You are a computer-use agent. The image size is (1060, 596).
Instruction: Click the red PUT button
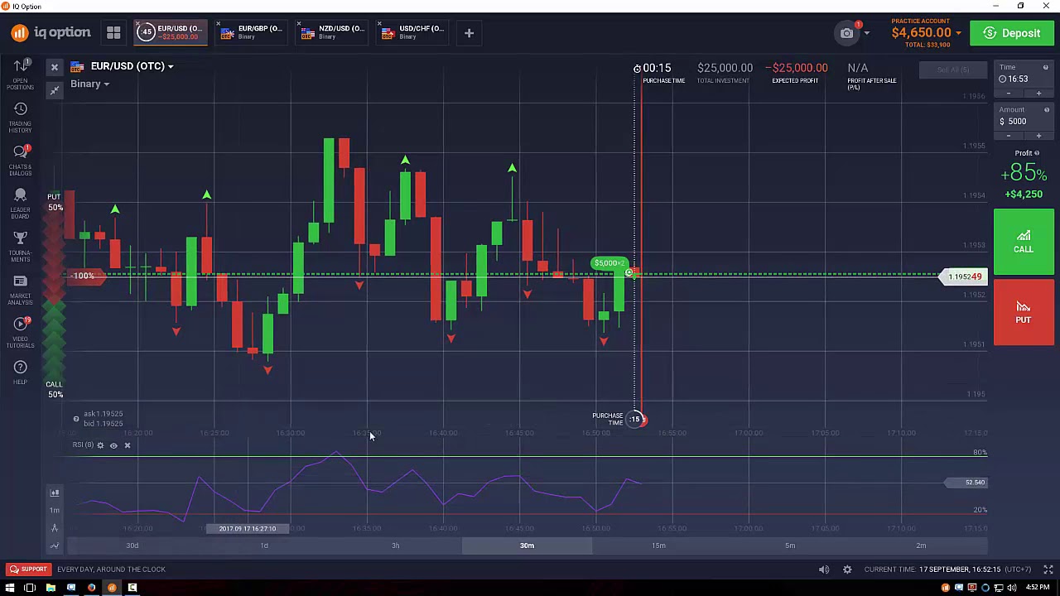pyautogui.click(x=1024, y=312)
